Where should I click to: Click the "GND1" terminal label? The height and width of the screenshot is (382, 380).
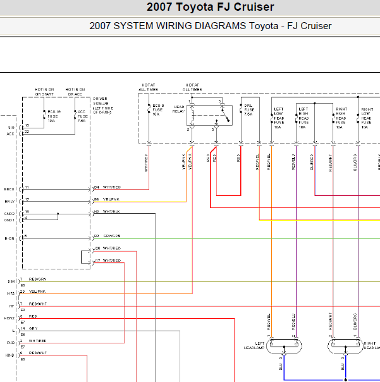9,220
